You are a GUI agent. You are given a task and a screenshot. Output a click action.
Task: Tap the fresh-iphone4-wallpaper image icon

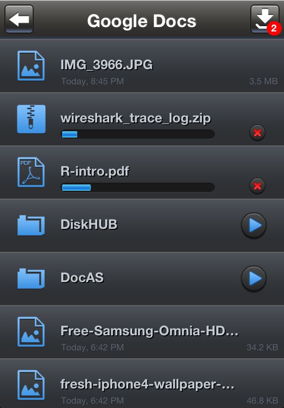point(31,385)
